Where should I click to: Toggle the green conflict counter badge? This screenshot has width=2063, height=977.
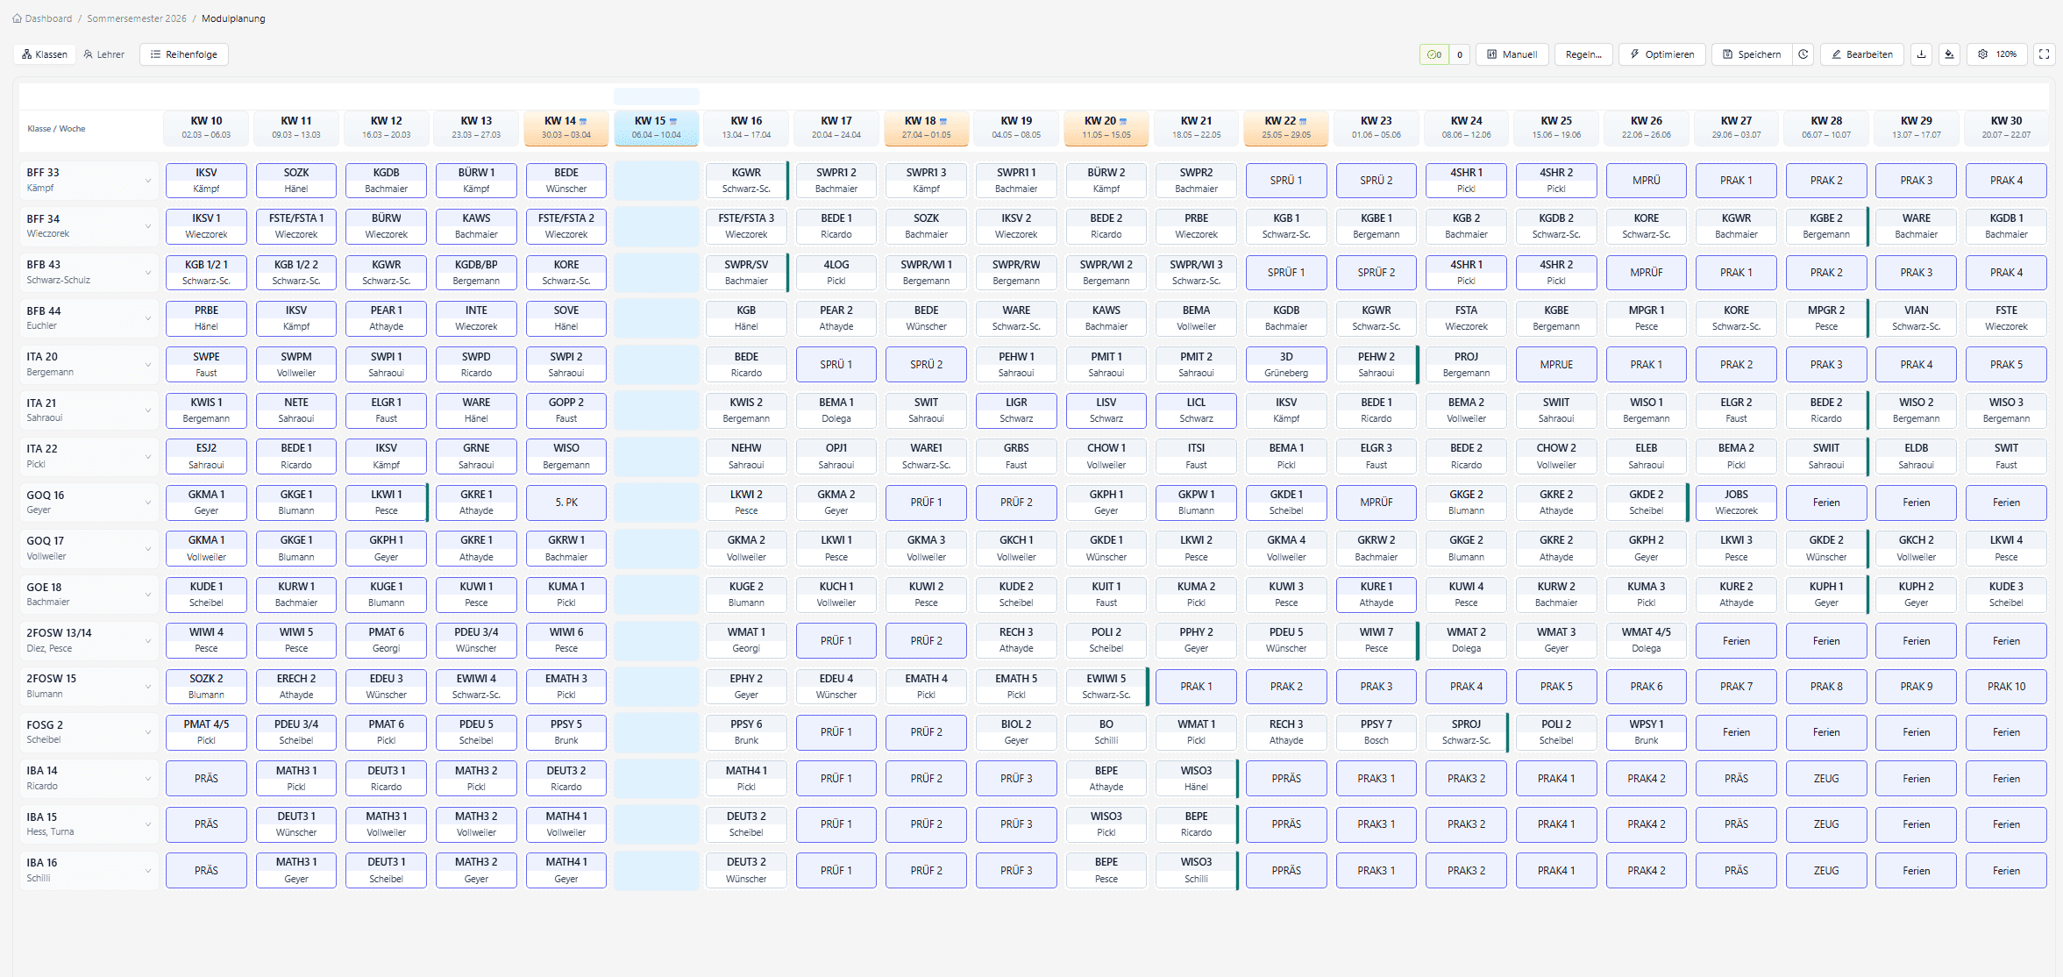tap(1435, 53)
